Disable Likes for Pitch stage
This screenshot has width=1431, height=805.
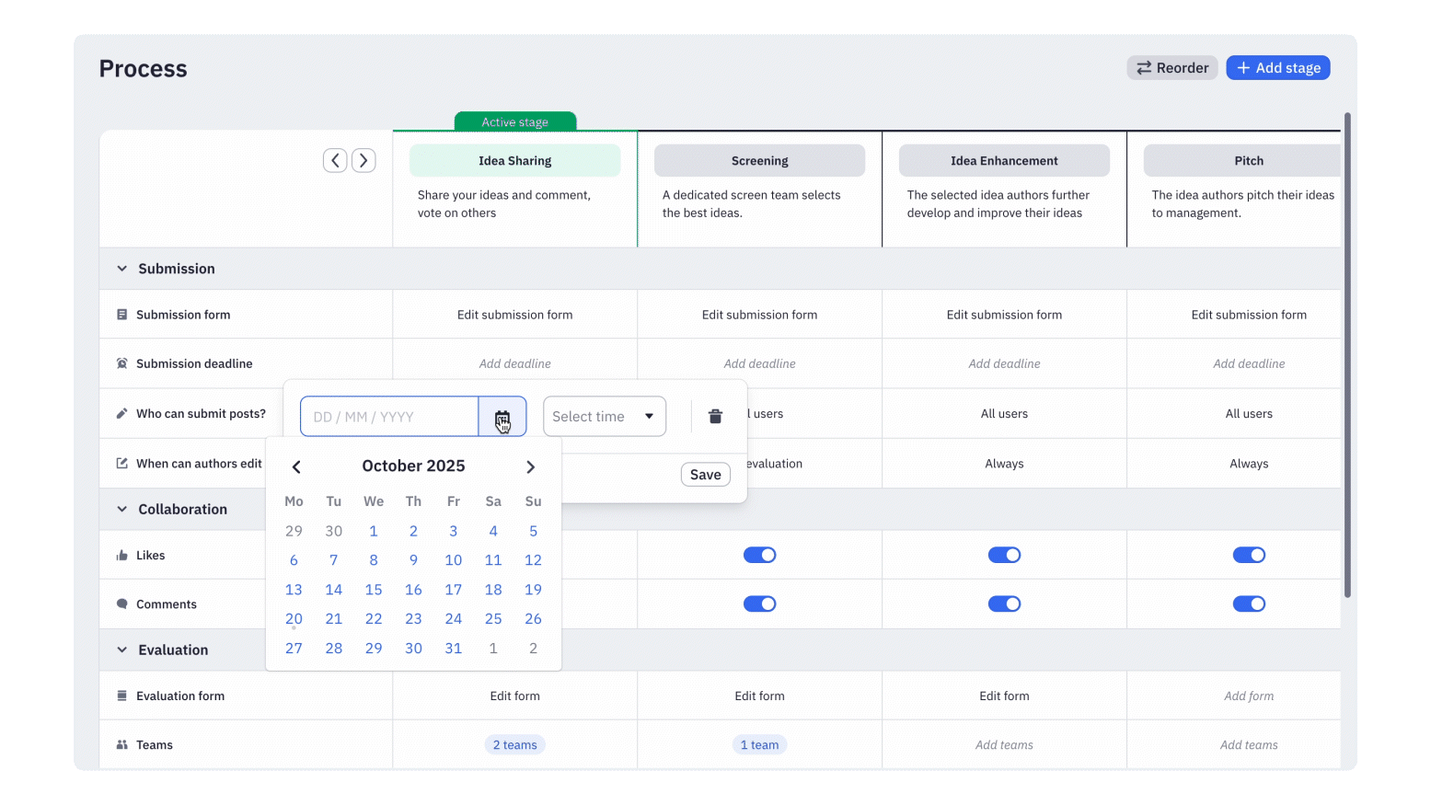[x=1249, y=555]
